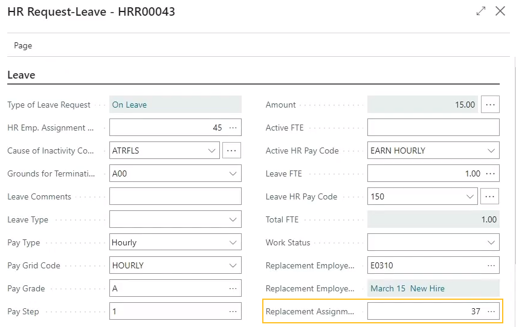Open the Pay Type Hourly dropdown
The image size is (516, 327).
(x=233, y=242)
